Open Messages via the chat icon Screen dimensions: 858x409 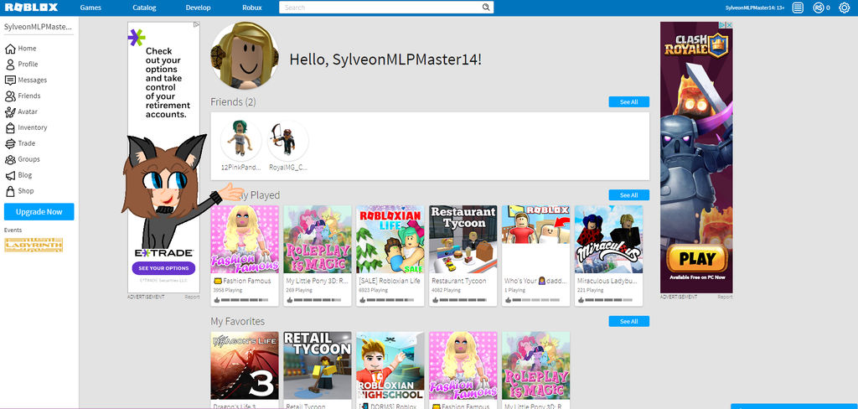(x=10, y=80)
